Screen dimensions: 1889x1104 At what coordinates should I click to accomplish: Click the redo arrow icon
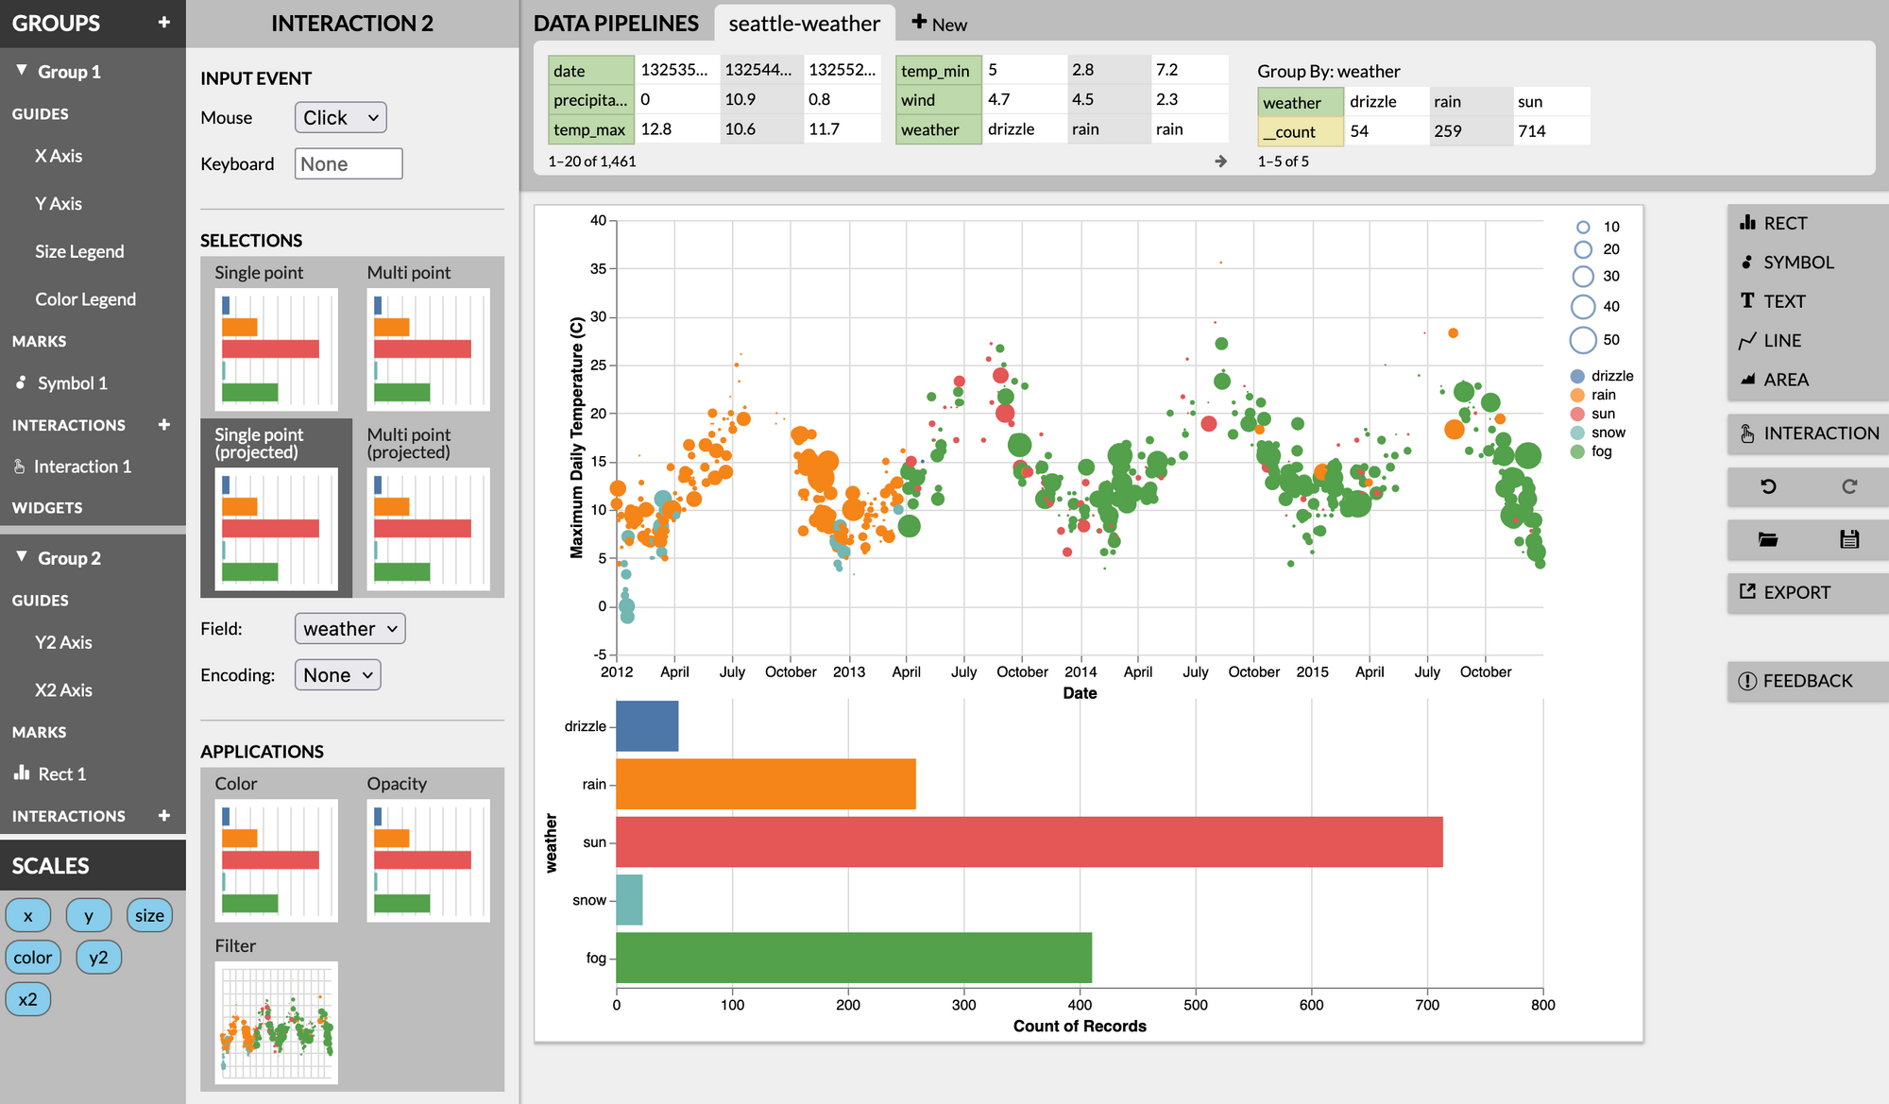[1848, 486]
